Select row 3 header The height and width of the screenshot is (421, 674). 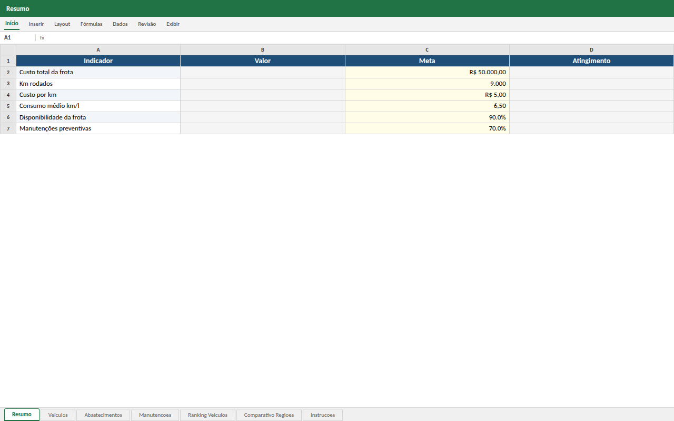[x=8, y=84]
